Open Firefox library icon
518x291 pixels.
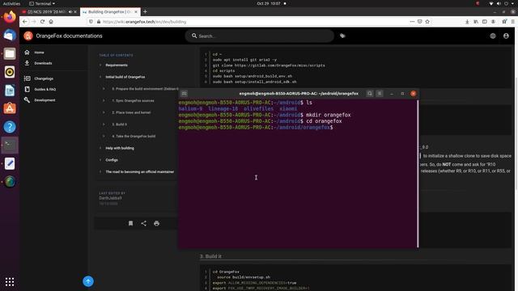[x=476, y=22]
